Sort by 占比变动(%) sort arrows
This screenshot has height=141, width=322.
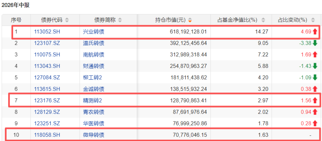pyautogui.click(x=313, y=20)
